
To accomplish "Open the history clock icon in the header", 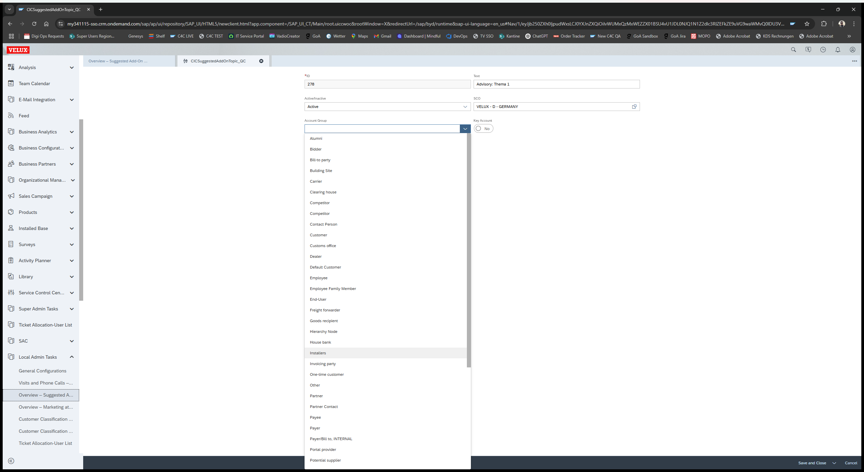I will (823, 50).
